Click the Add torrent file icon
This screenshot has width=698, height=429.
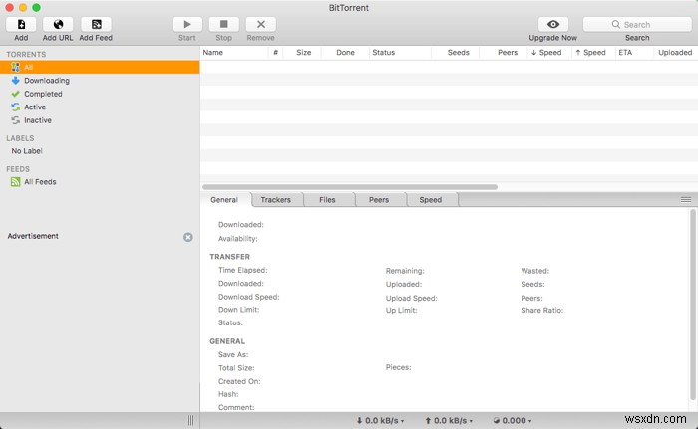[21, 25]
